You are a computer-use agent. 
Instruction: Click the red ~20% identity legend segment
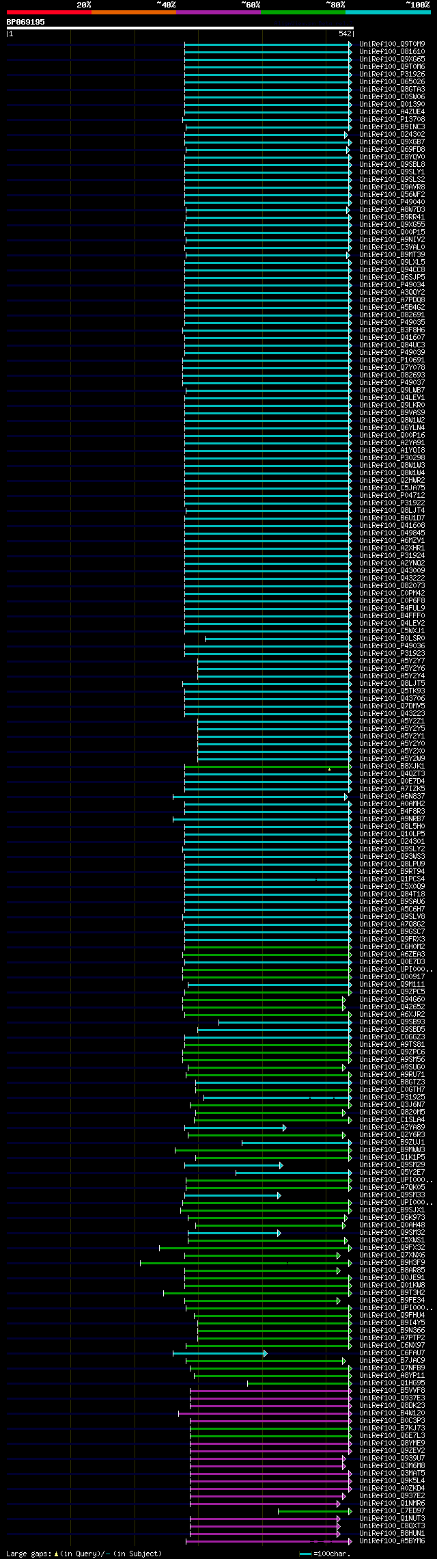coord(49,12)
